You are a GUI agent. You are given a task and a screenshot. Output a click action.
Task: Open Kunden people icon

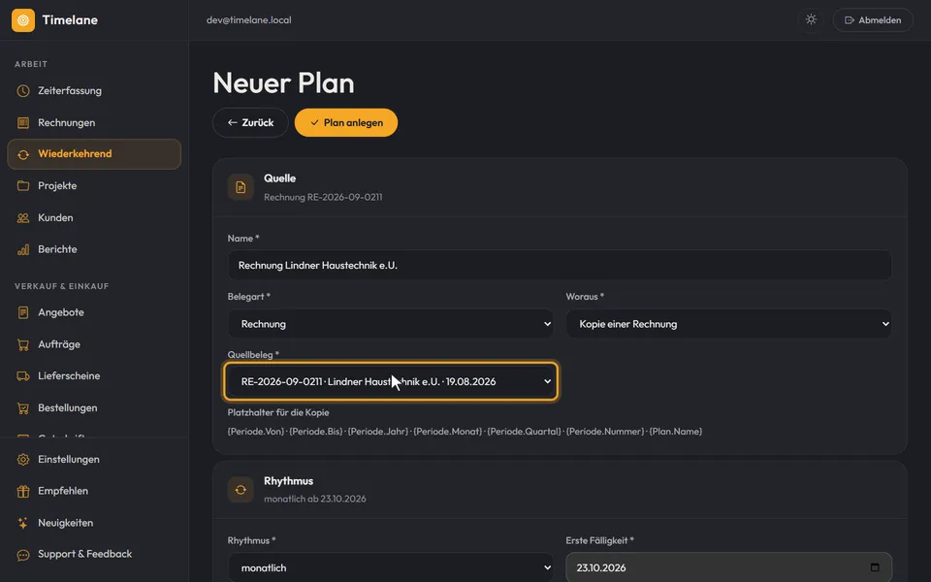(23, 218)
